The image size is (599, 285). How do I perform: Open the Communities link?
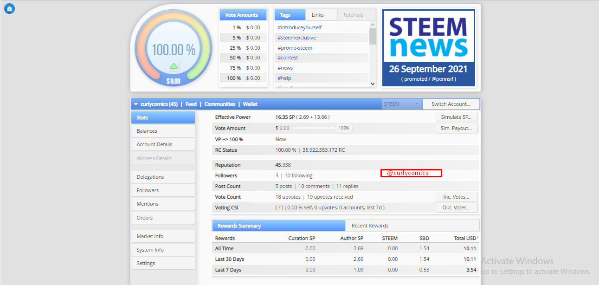(x=219, y=104)
